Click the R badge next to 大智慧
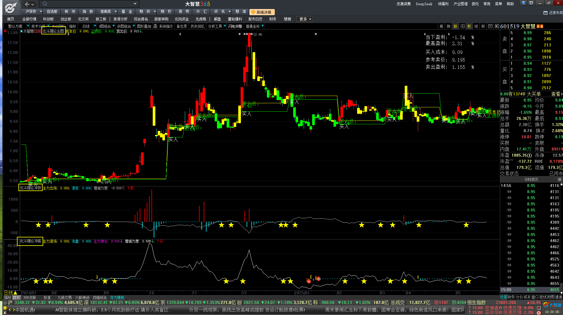The width and height of the screenshot is (563, 315). (x=542, y=27)
